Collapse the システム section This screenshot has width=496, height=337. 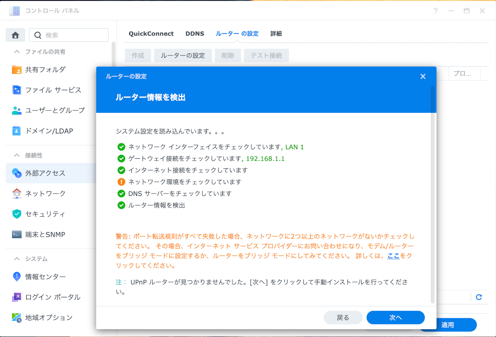[17, 258]
